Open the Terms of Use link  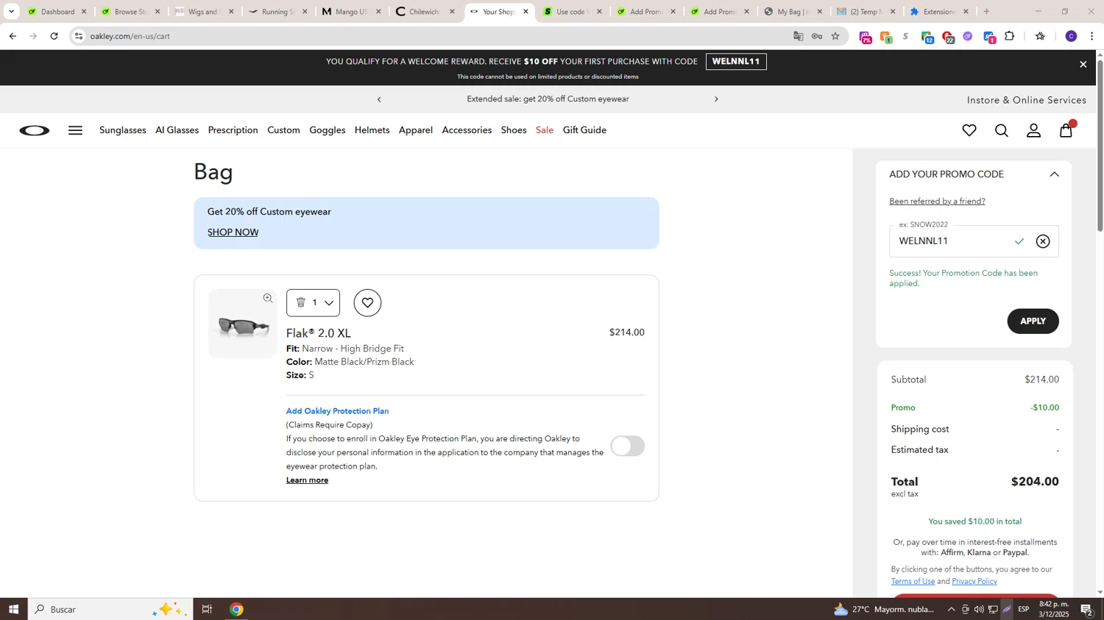pos(913,582)
